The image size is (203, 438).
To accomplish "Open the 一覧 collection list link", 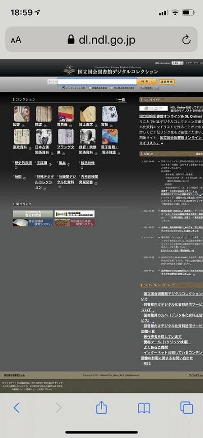I will 122,100.
